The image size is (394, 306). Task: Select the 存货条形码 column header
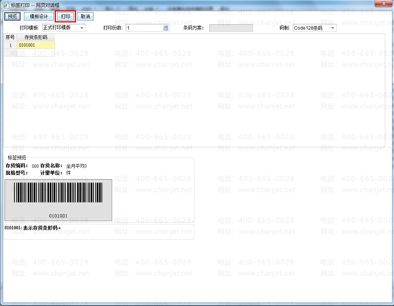click(x=36, y=37)
